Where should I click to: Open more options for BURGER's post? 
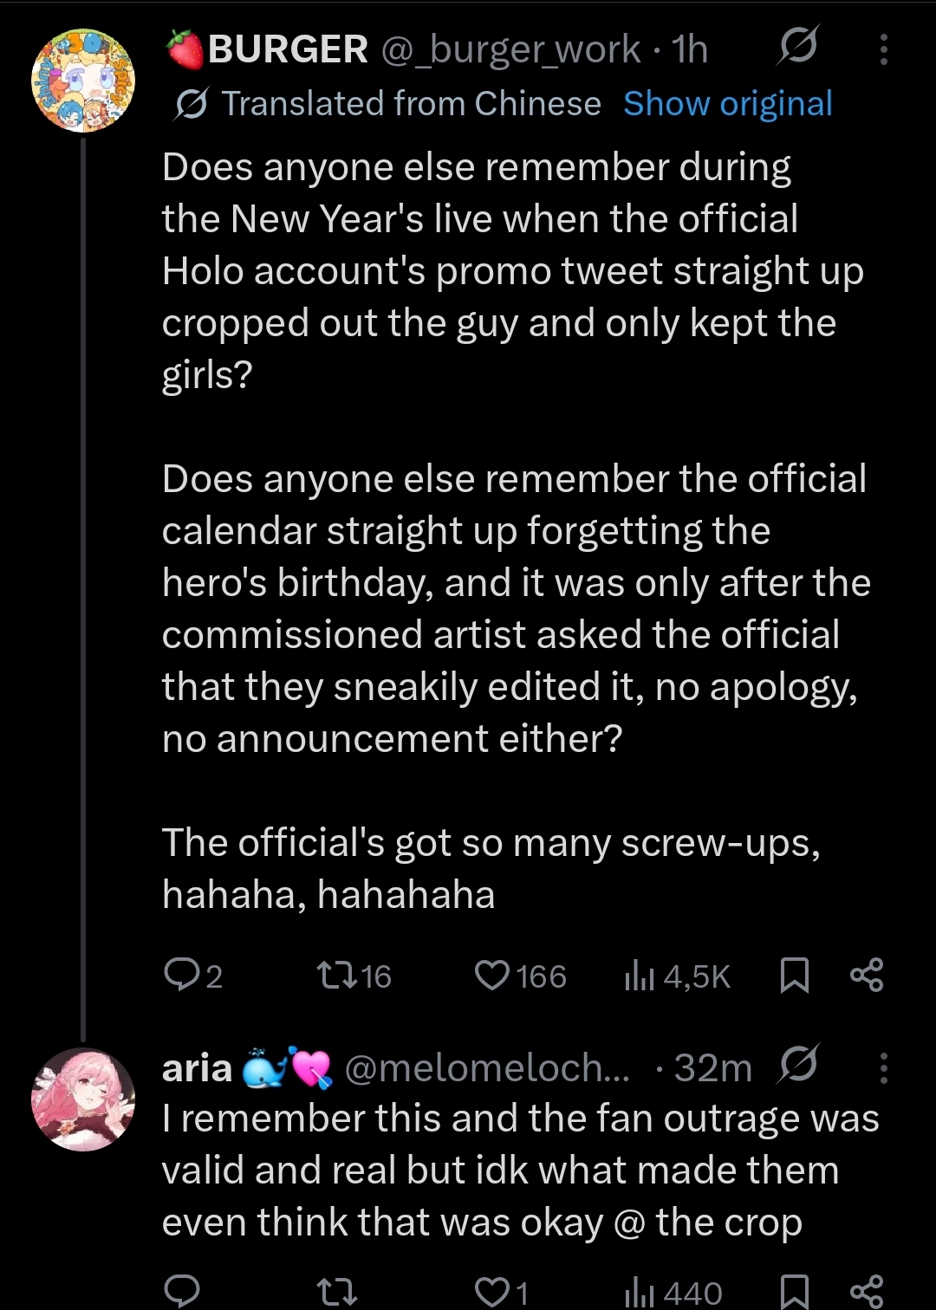883,49
